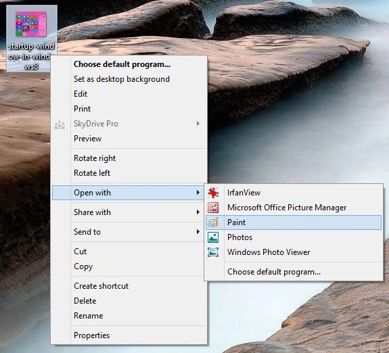
Task: Expand the Share with submenu arrow
Action: 198,212
